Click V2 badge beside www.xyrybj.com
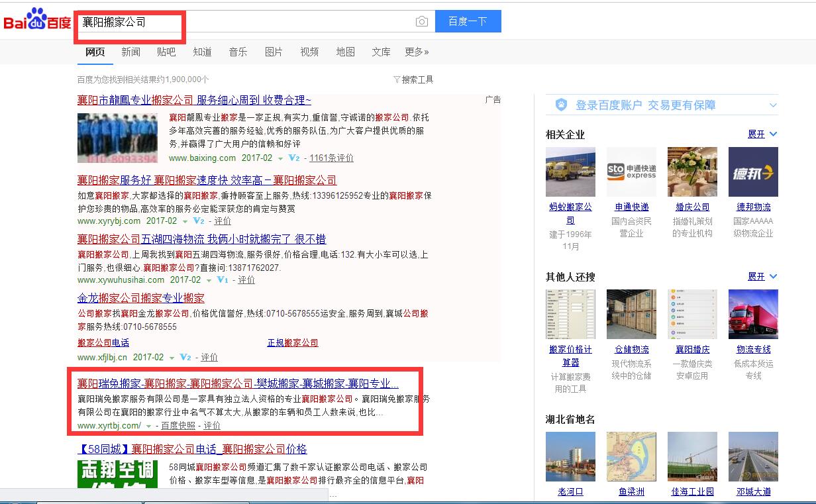The image size is (816, 504). (x=199, y=221)
